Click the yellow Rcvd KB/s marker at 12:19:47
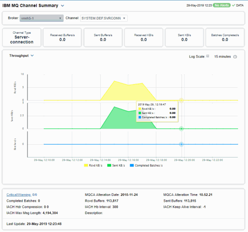This screenshot has width=248, height=232. pos(181,100)
